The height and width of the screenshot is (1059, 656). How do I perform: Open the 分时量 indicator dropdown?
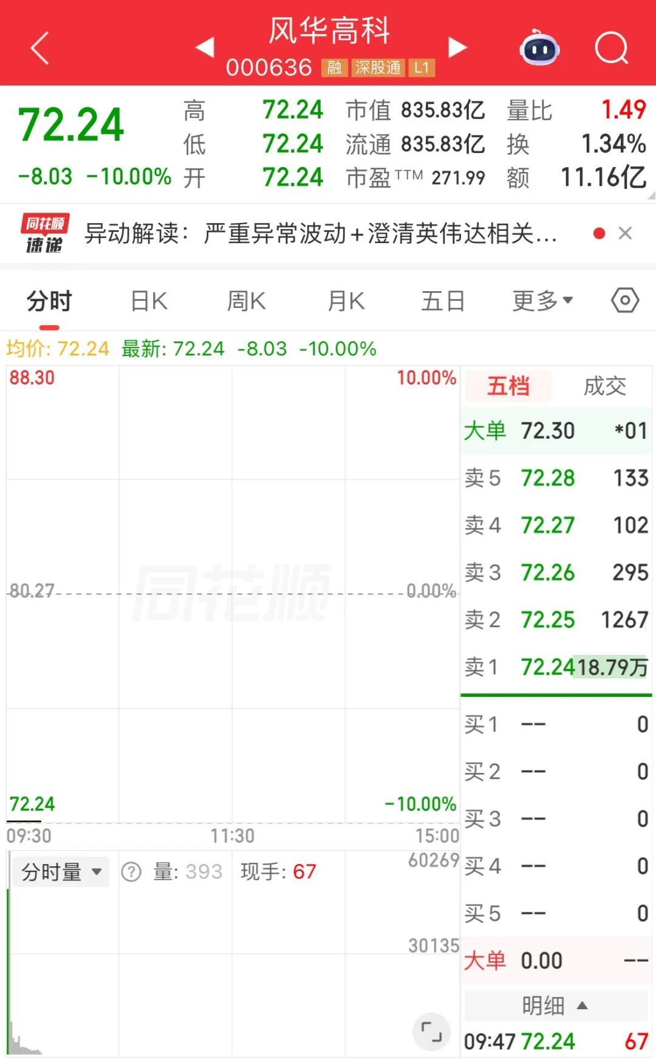pos(61,872)
